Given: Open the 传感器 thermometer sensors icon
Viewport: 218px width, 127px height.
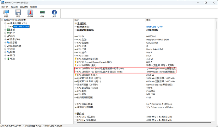Looking at the screenshot, I should point(30,13).
